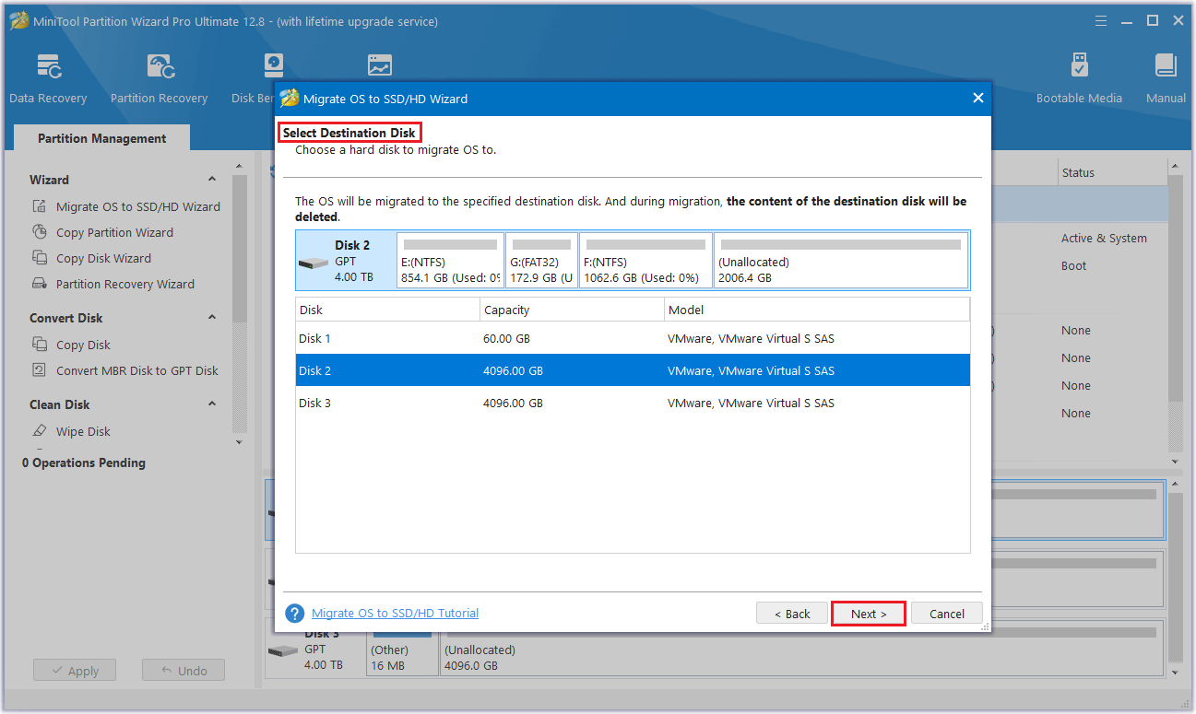This screenshot has width=1196, height=714.
Task: Open Migrate OS to SSD/HD Tutorial link
Action: (395, 613)
